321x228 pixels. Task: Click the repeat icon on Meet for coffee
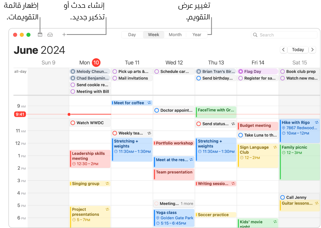tap(149, 103)
